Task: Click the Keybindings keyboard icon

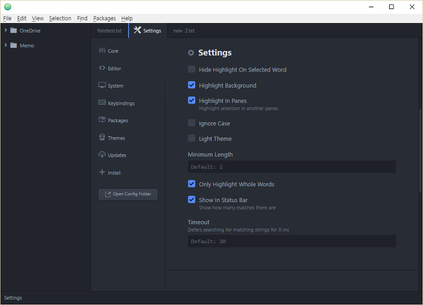Action: click(x=102, y=102)
